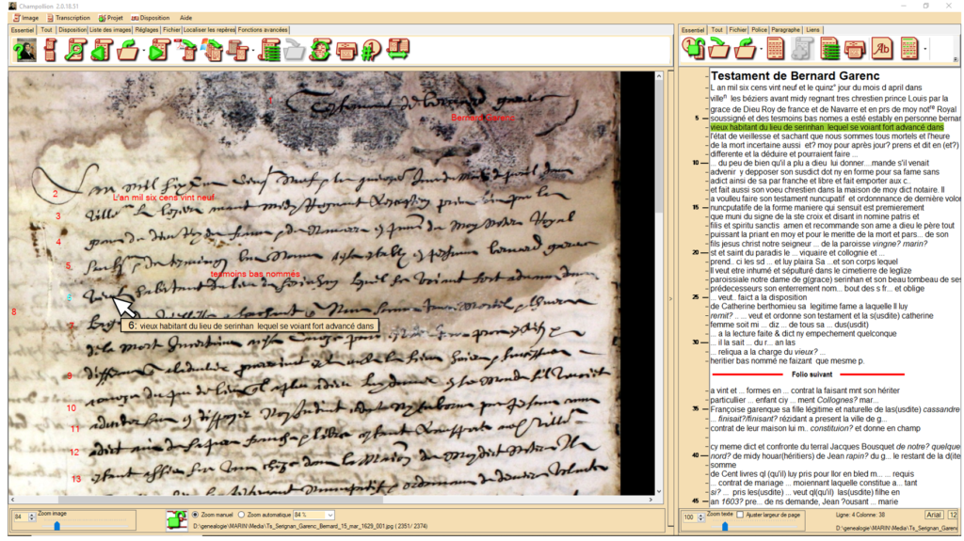
Task: Click the red 'Bernard Garenc' annotation on image
Action: point(483,118)
